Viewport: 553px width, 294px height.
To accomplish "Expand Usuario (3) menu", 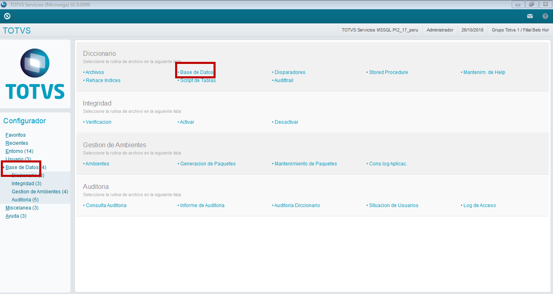I will pyautogui.click(x=18, y=159).
